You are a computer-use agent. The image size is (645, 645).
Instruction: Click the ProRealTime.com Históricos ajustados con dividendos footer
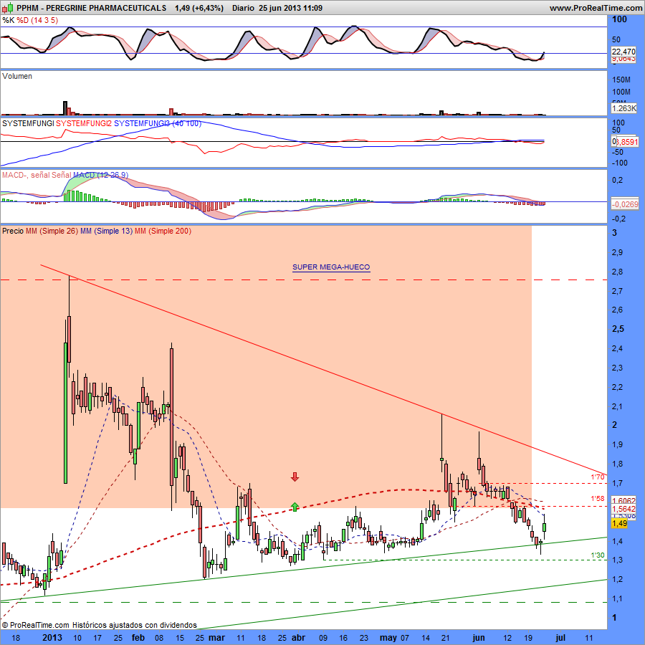(99, 625)
